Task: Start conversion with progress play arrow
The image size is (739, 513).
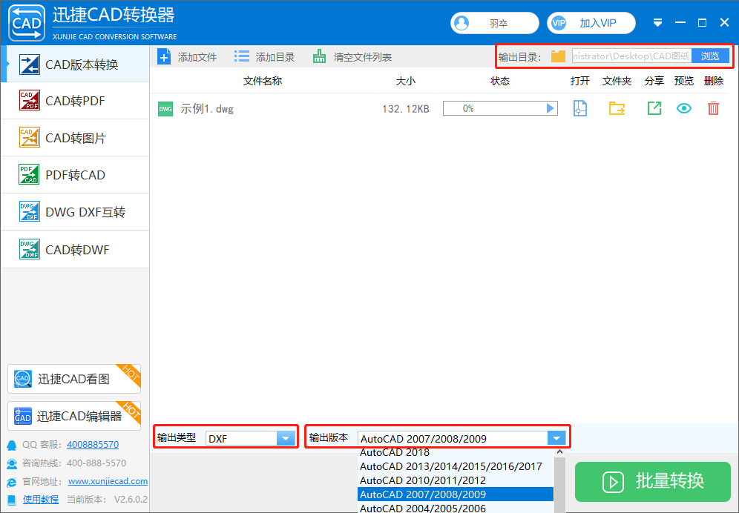Action: 550,108
